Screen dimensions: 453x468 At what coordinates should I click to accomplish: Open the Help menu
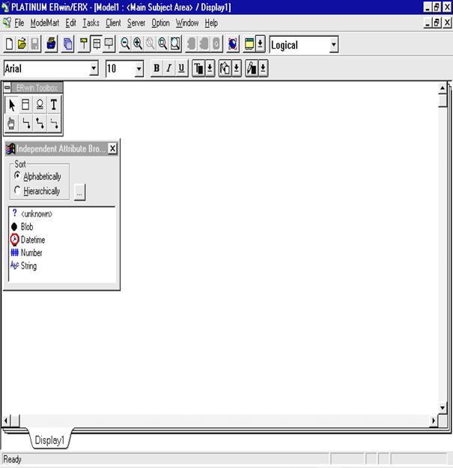pyautogui.click(x=211, y=23)
